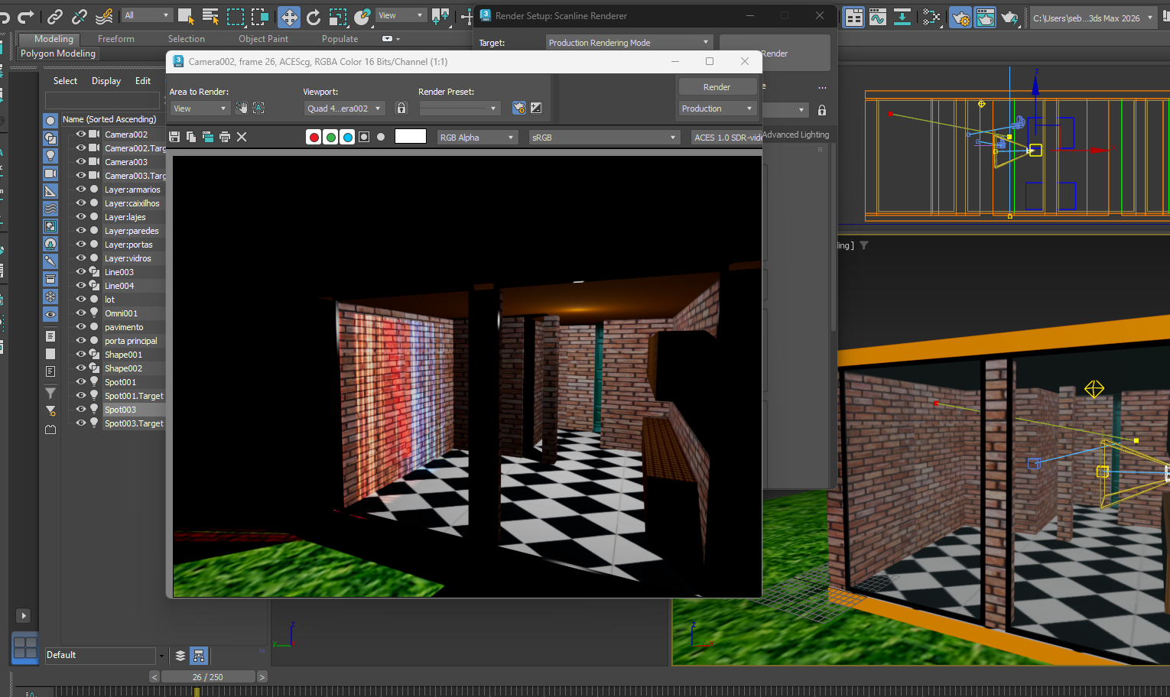
Task: Toggle the blue channel display
Action: (x=347, y=137)
